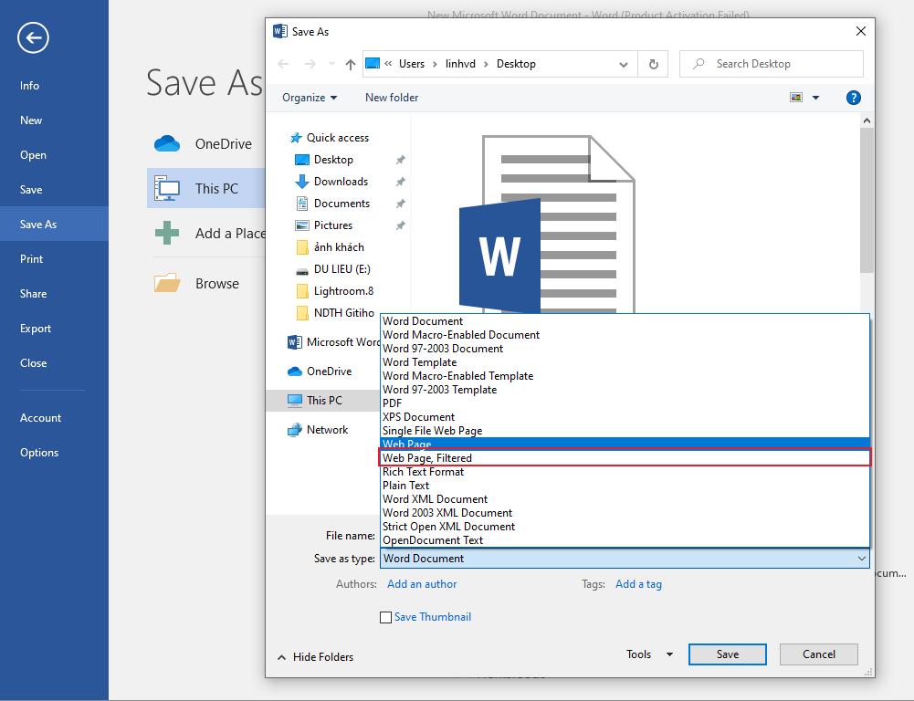Click the Add a Place plus icon
Screen dimensions: 914x701
[167, 233]
